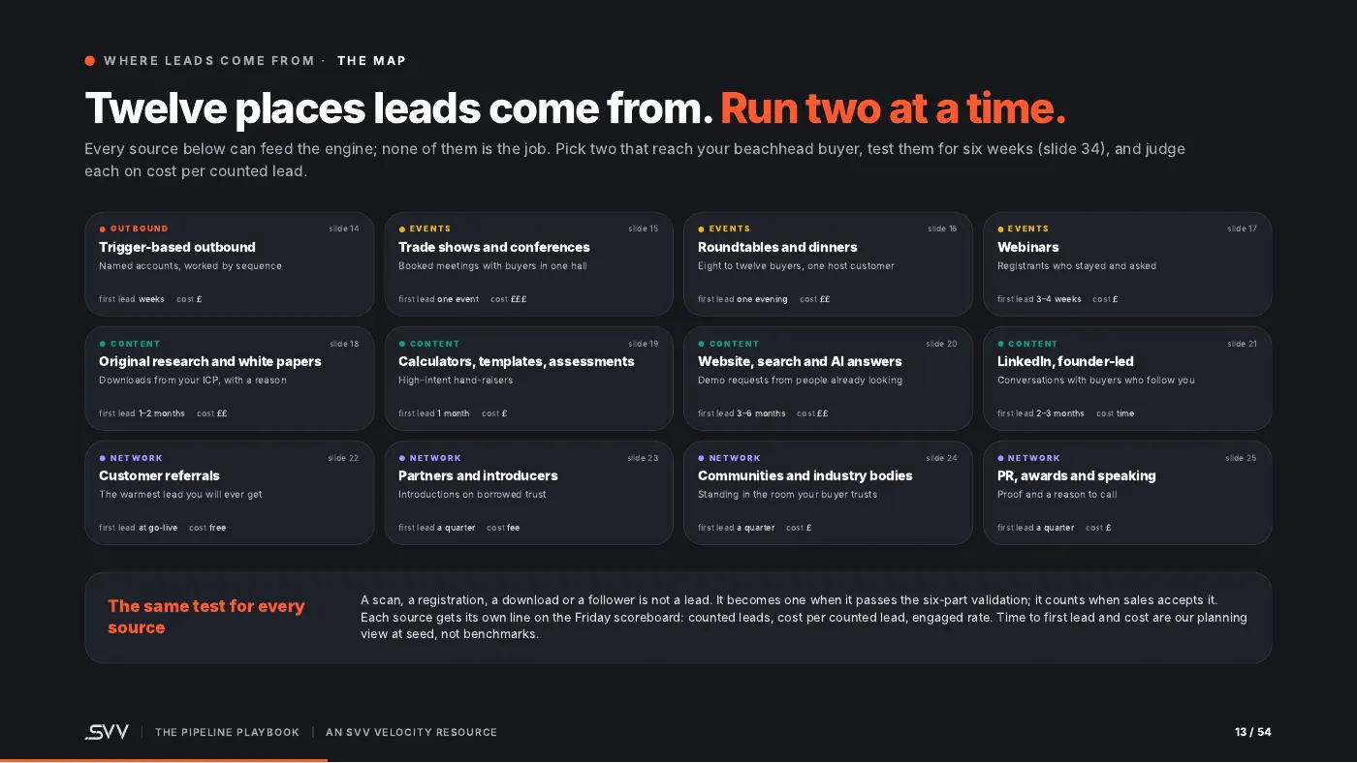This screenshot has height=763, width=1357.
Task: Click the NETWORK tag on Customer referrals card
Action: (131, 458)
